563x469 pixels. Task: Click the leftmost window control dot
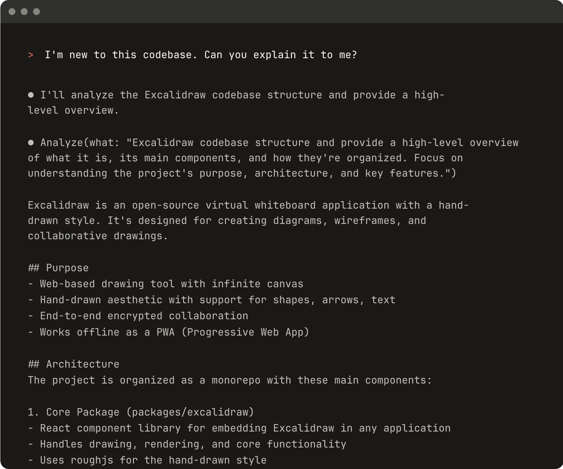(x=12, y=12)
